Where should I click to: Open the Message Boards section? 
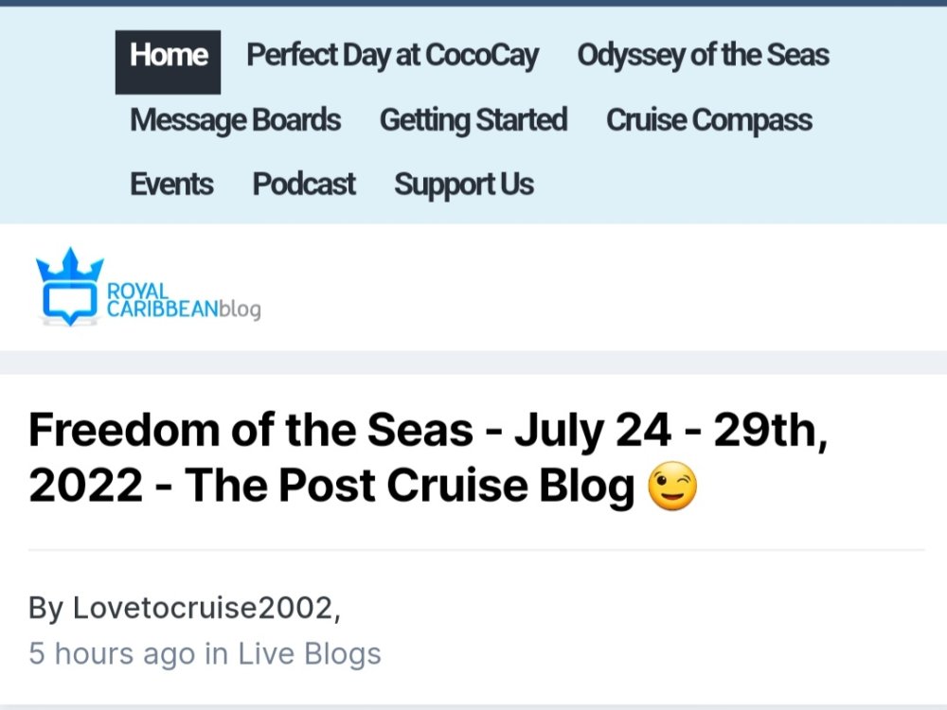(236, 120)
